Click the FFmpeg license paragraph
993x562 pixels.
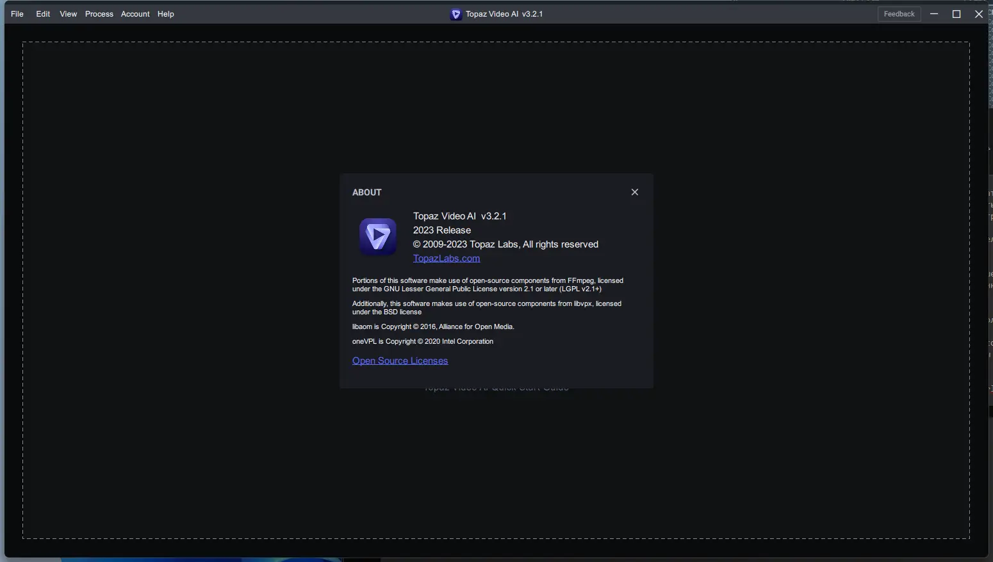coord(488,285)
